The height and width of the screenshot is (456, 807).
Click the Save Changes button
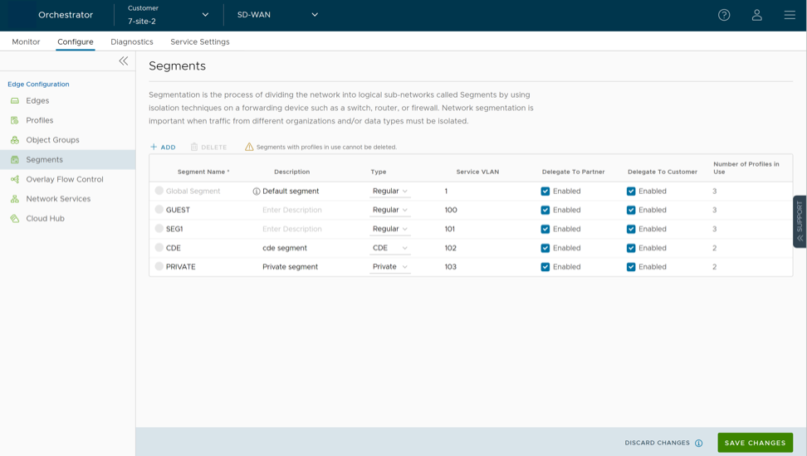pos(755,443)
